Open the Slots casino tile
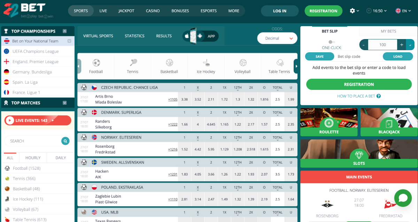The height and width of the screenshot is (222, 418). pos(359,154)
